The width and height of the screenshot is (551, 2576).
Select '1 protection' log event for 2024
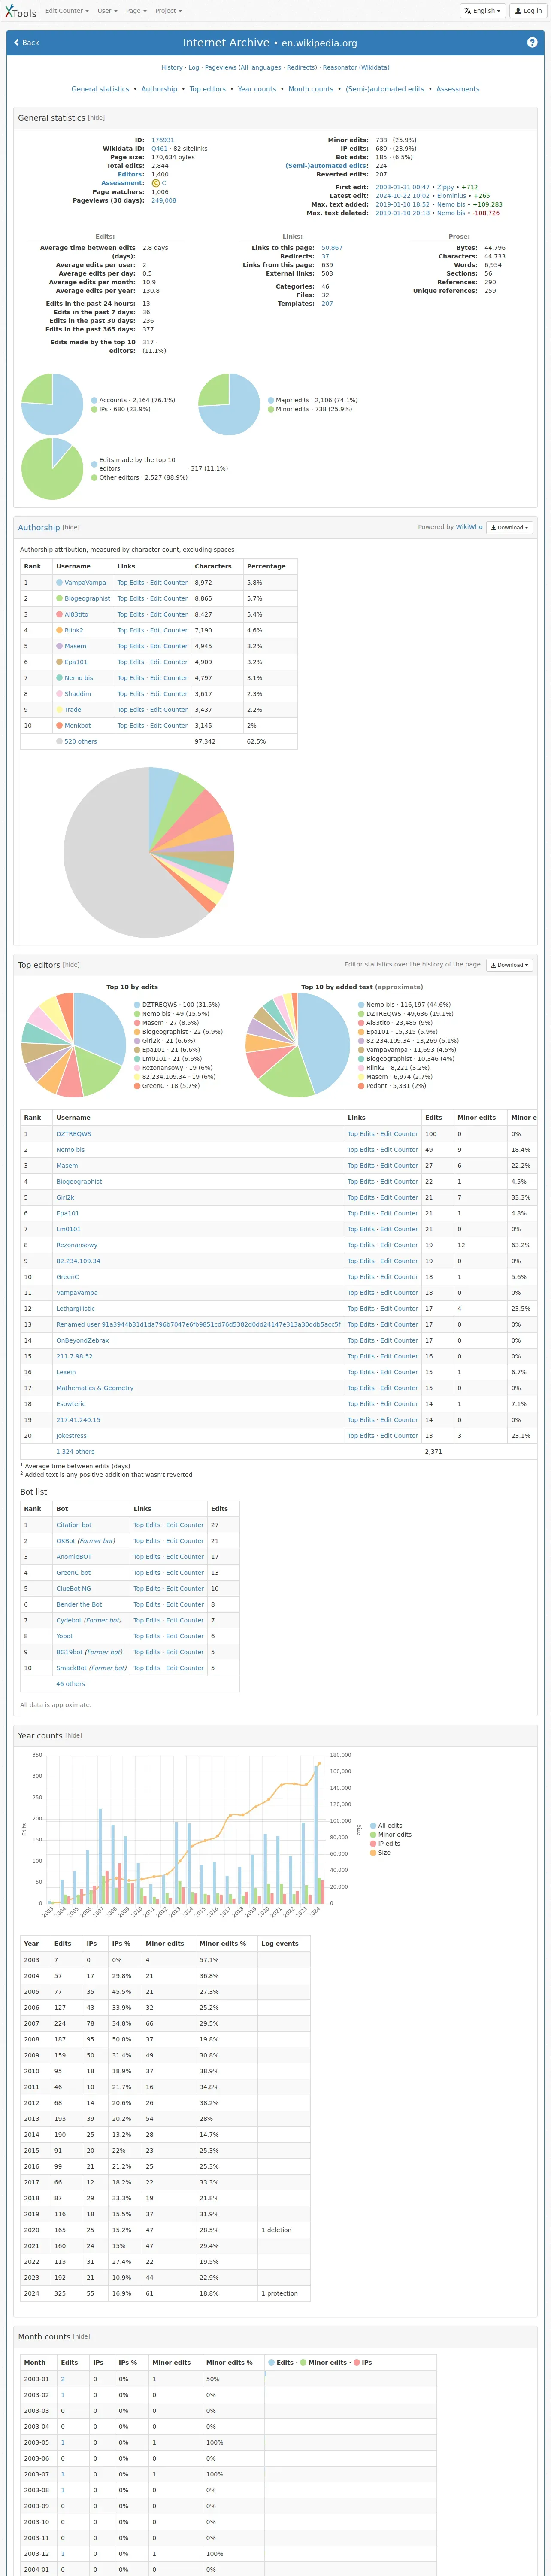coord(280,2293)
